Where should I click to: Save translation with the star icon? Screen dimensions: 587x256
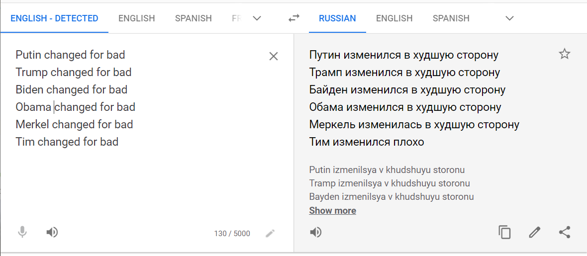coord(564,54)
